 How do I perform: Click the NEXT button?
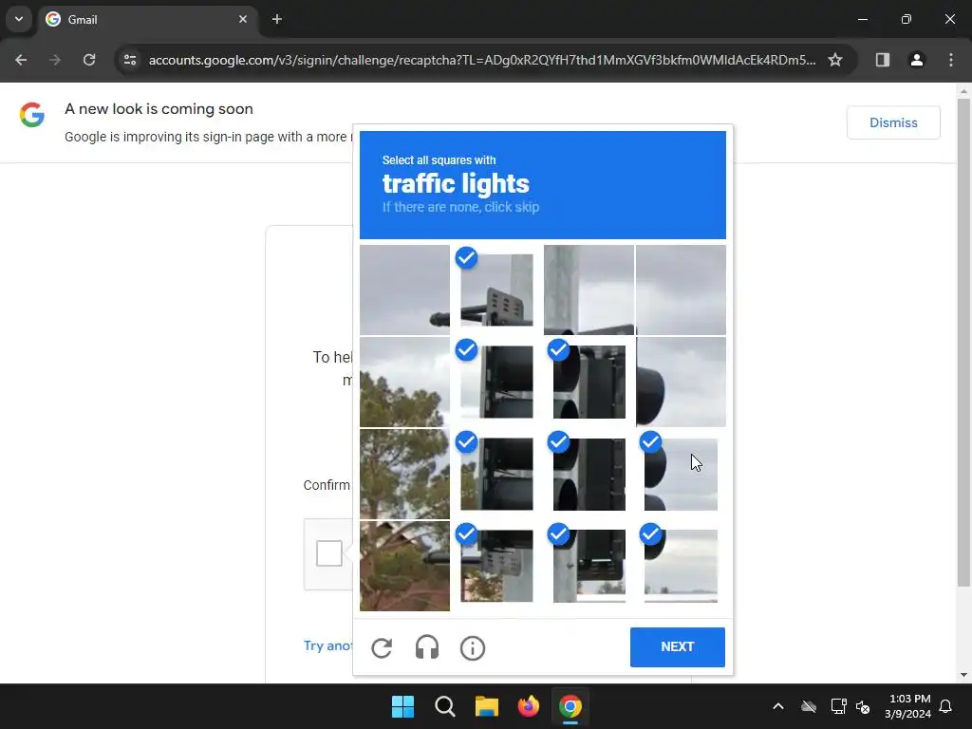(678, 647)
